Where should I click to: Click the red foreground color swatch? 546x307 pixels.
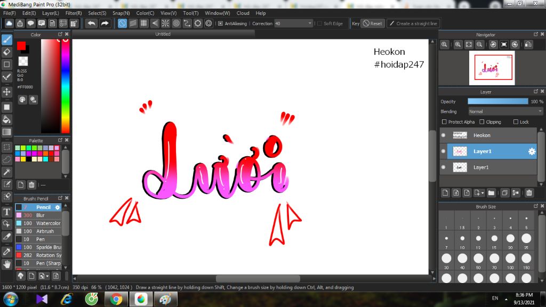click(x=21, y=46)
